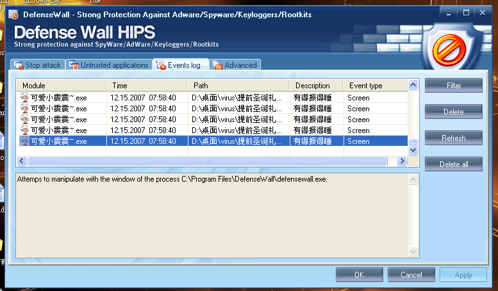The width and height of the screenshot is (498, 291).
Task: Click description pane scroll down arrow
Action: (413, 252)
